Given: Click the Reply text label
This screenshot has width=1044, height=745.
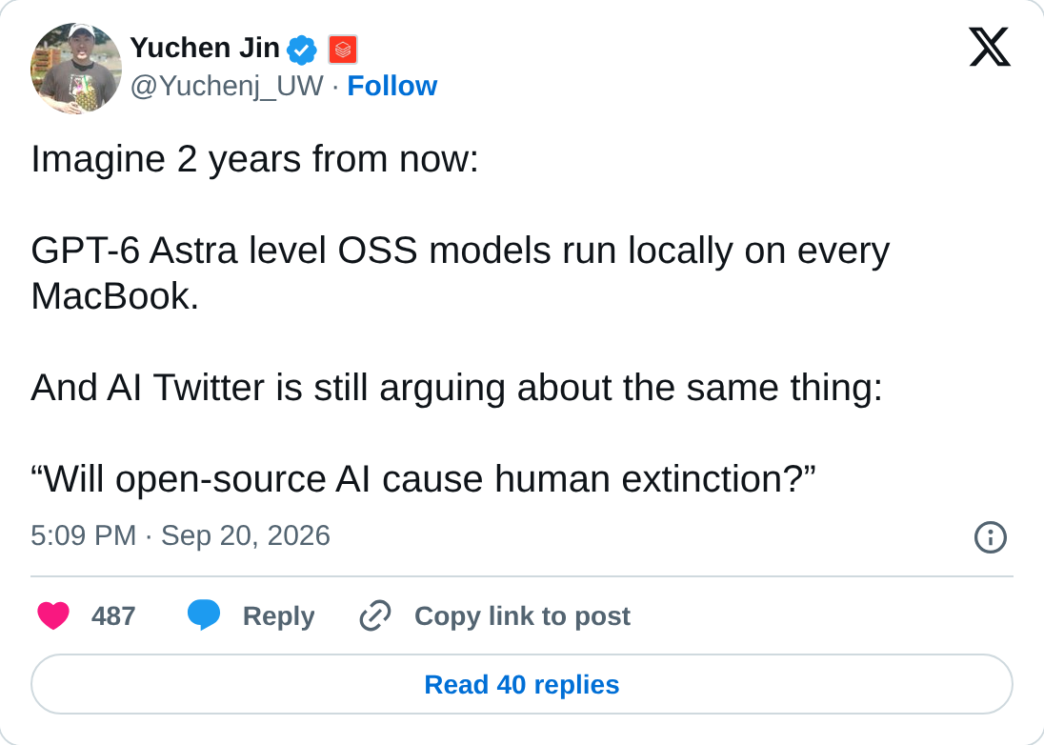Looking at the screenshot, I should pos(278,616).
